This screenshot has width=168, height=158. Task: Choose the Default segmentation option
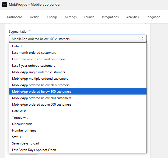[78, 46]
